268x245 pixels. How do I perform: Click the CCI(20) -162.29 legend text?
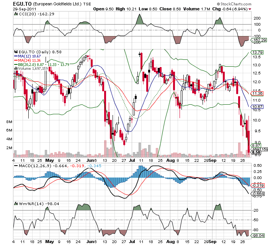36,14
